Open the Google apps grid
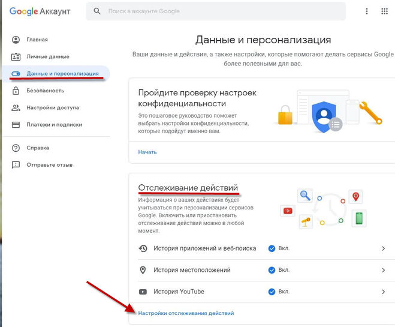The image size is (395, 327). tap(384, 11)
